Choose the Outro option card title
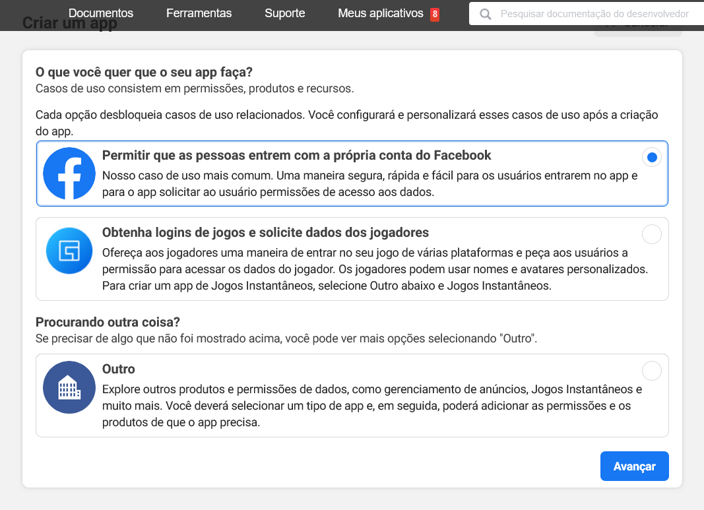704x510 pixels. pos(119,369)
